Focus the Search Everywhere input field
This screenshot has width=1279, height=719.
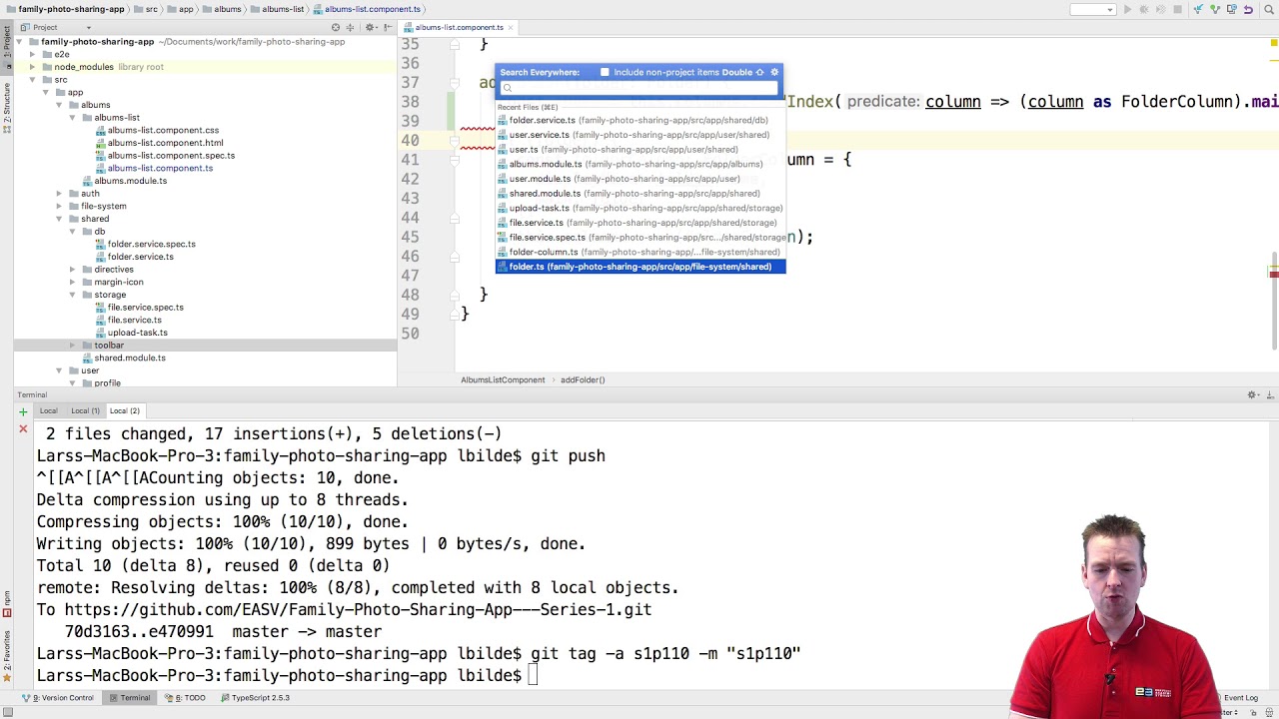(x=639, y=88)
